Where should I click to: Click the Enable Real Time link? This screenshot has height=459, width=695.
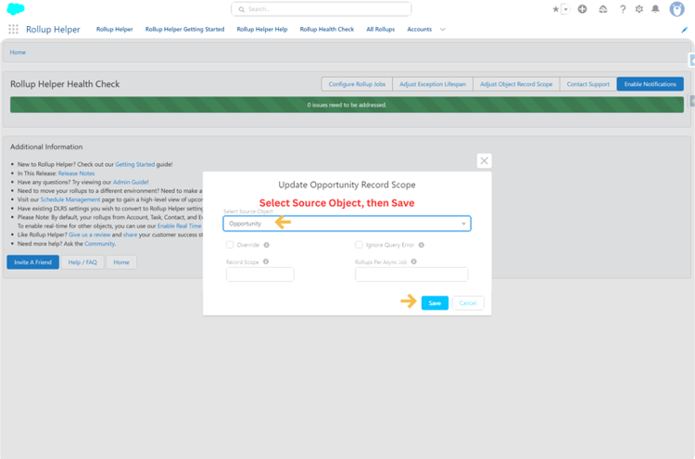[x=180, y=225]
